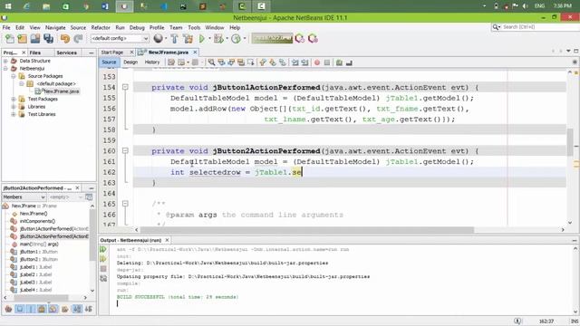Image resolution: width=580 pixels, height=326 pixels.
Task: Toggle Highlight Search in editor toolbar
Action: point(241,62)
